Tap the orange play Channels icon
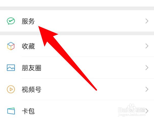 point(11,89)
